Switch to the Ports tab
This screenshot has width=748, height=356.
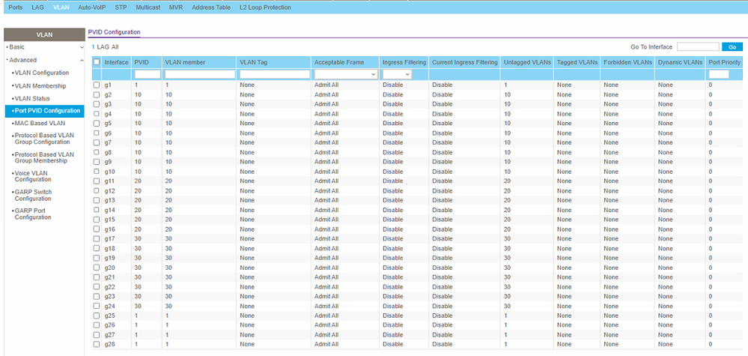click(x=15, y=7)
